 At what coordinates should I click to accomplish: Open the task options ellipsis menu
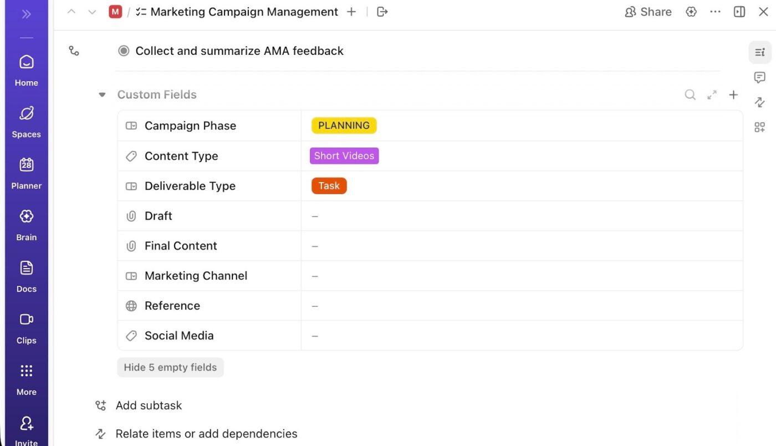pyautogui.click(x=715, y=11)
